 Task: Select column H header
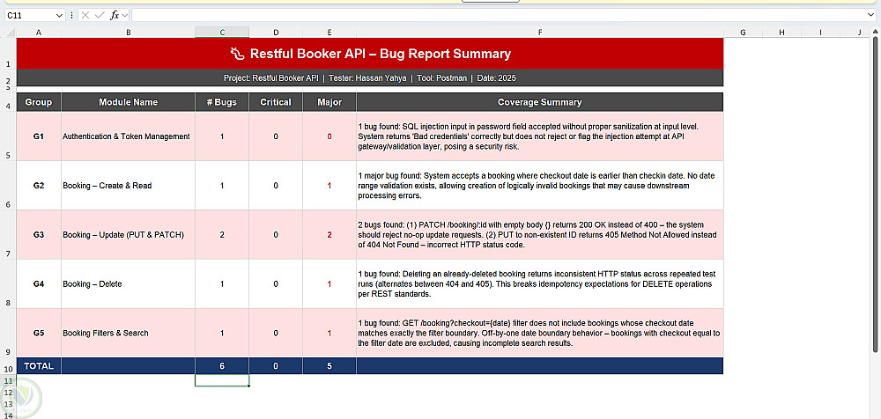click(x=781, y=33)
